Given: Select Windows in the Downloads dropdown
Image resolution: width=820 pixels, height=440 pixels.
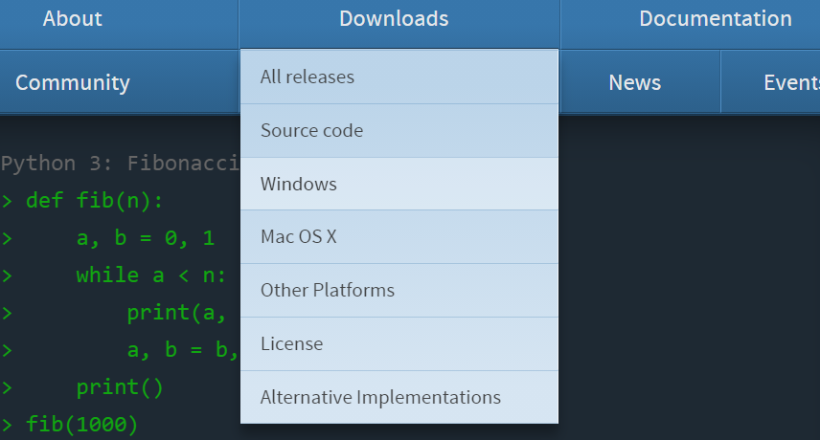Looking at the screenshot, I should click(399, 184).
